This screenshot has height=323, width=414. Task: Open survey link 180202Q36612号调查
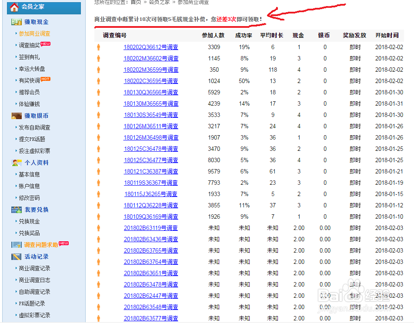(151, 47)
